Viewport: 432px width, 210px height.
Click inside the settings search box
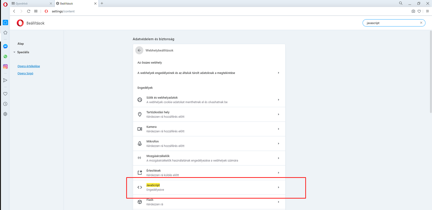click(391, 23)
